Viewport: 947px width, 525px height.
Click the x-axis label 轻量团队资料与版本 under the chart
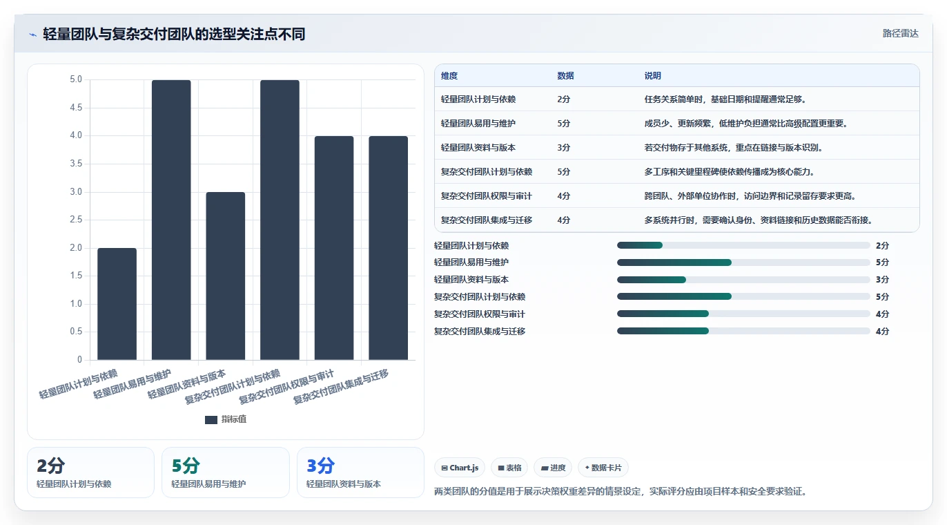187,384
